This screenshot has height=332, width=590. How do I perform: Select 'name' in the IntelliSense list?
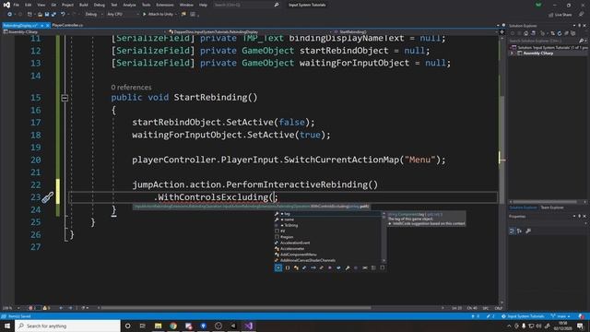click(327, 219)
